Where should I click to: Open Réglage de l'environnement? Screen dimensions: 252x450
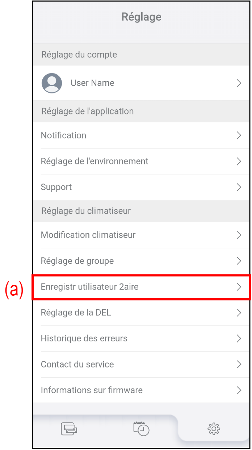(x=94, y=161)
